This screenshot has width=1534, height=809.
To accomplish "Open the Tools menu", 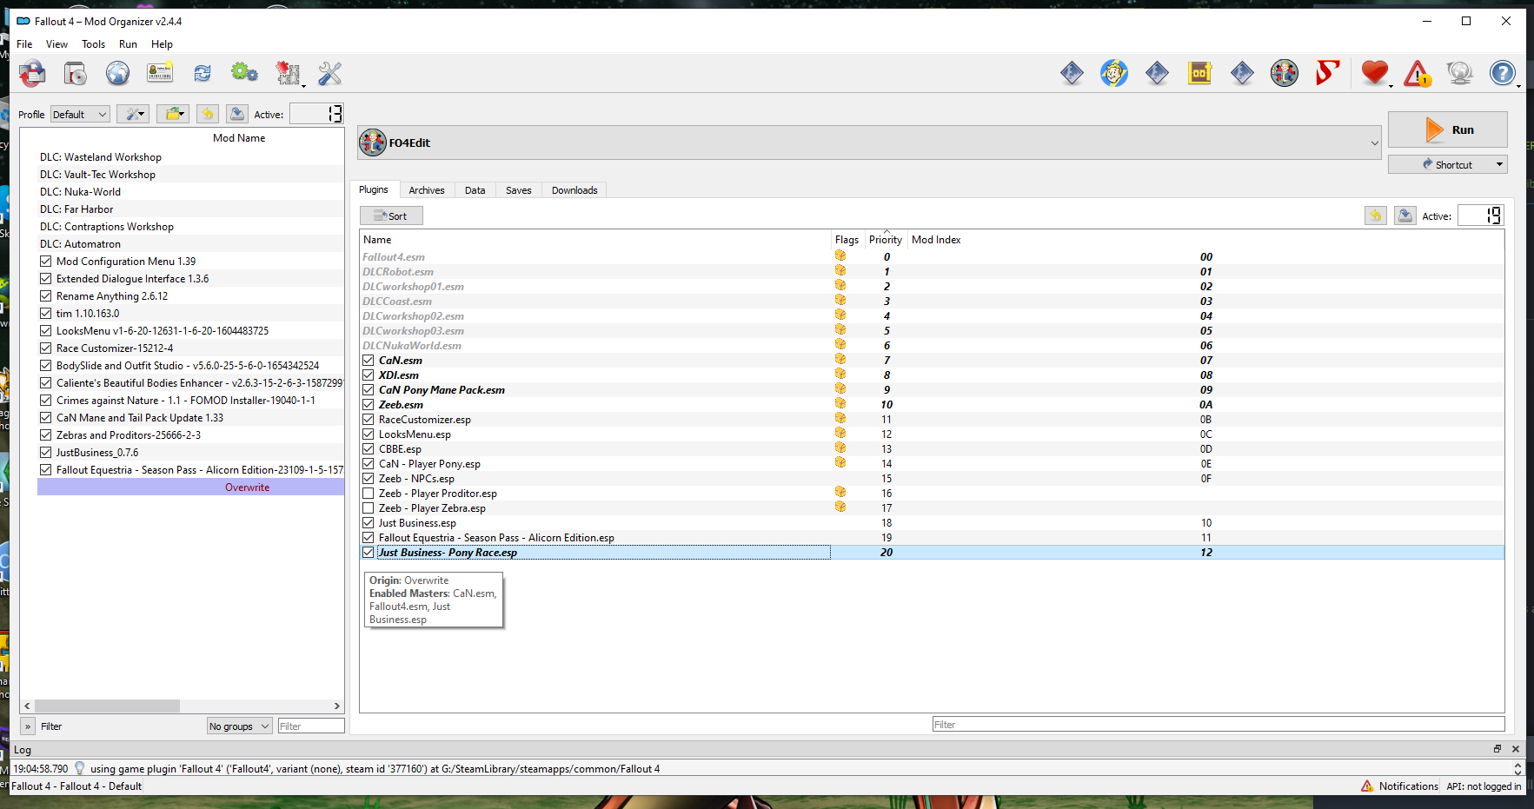I will [93, 44].
